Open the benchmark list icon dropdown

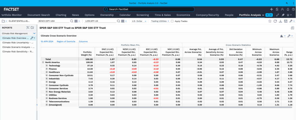pos(77,21)
